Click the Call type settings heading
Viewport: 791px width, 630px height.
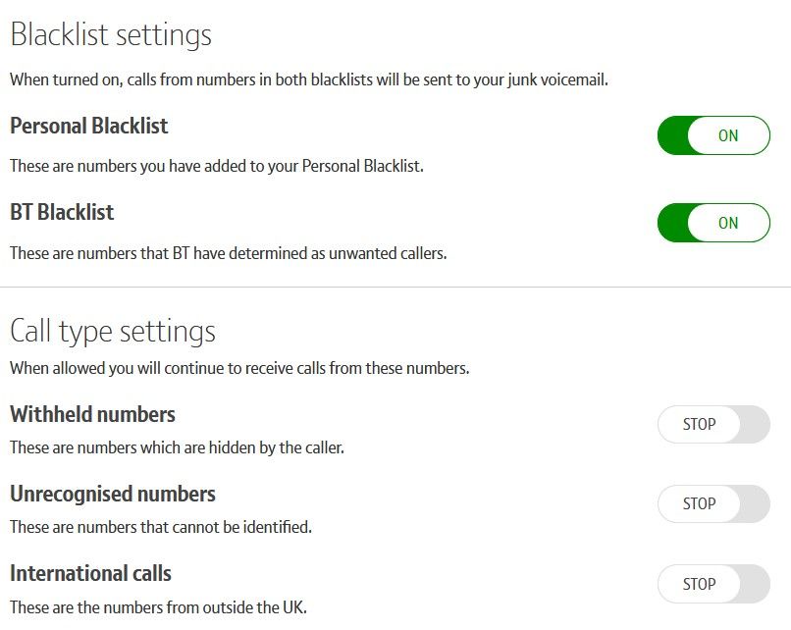click(x=113, y=331)
